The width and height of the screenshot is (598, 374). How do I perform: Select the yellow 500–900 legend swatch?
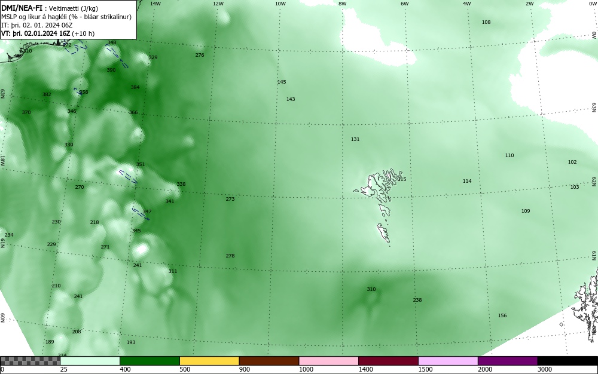[209, 361]
